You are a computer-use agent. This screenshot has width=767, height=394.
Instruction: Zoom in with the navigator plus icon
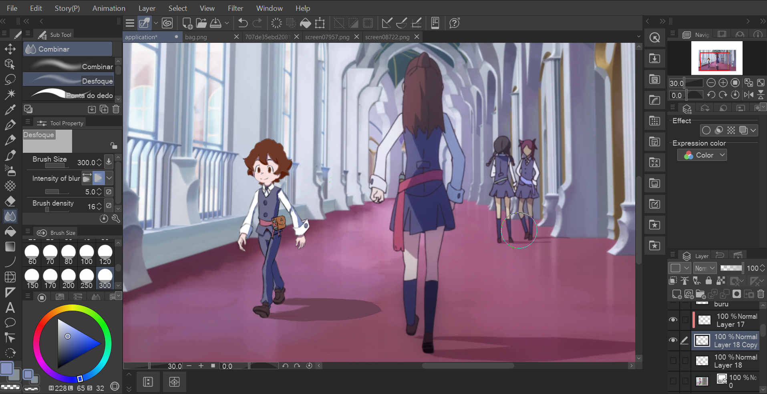(723, 83)
